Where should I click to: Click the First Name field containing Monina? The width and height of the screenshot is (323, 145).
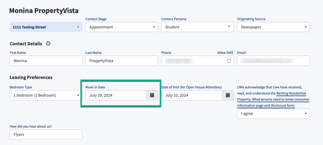pyautogui.click(x=46, y=61)
